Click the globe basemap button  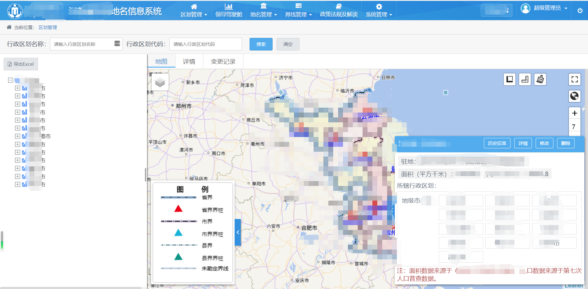[575, 96]
